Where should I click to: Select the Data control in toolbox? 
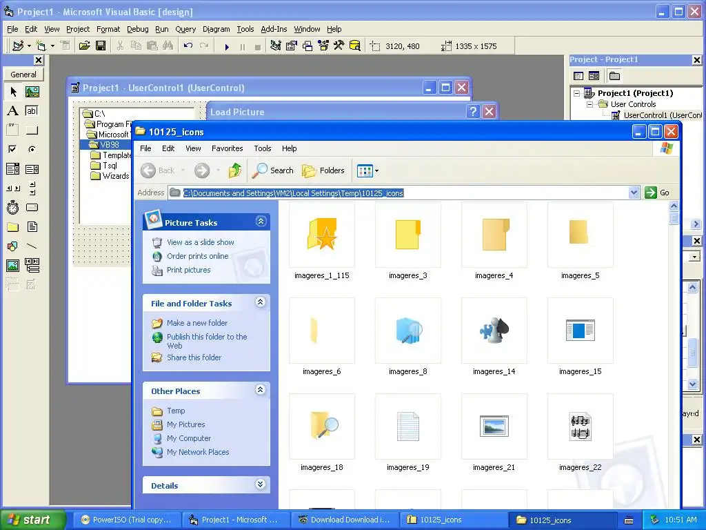pyautogui.click(x=32, y=266)
